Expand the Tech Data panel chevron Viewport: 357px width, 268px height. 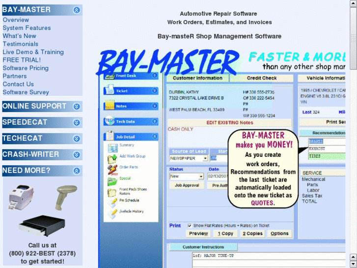[x=155, y=121]
